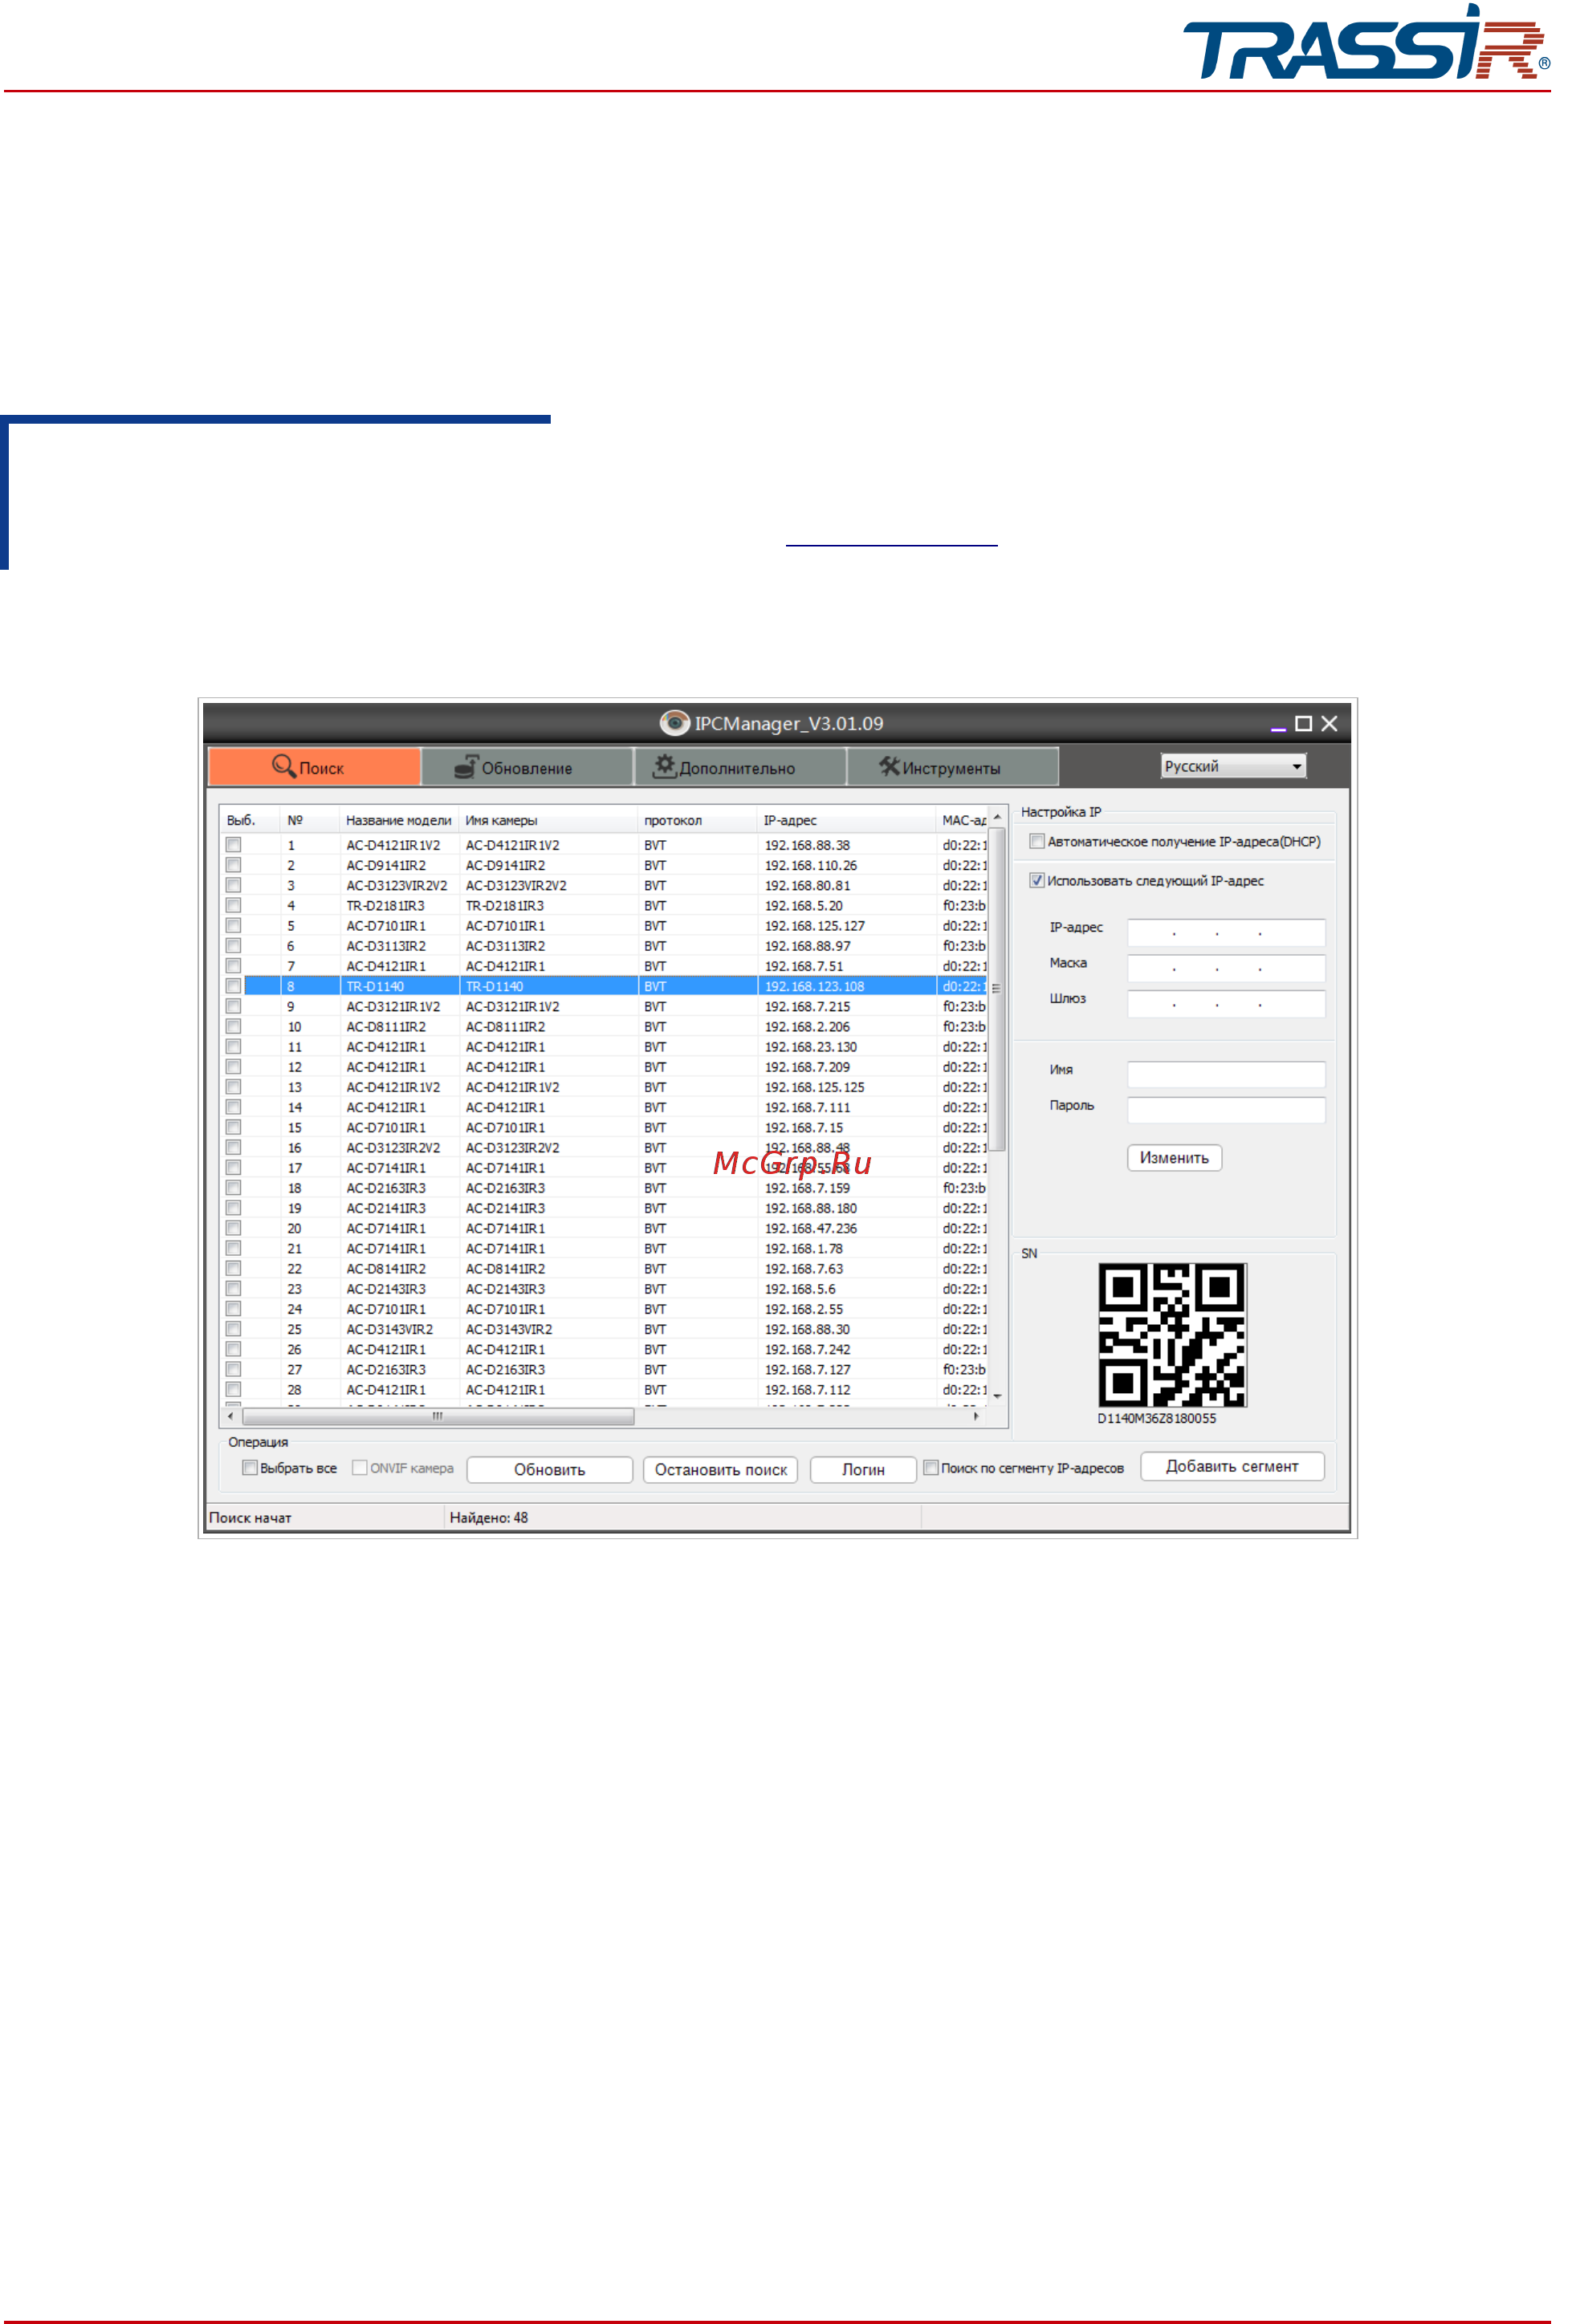1576x2324 pixels.
Task: Click the Найдено: 48 status text
Action: pyautogui.click(x=488, y=1517)
